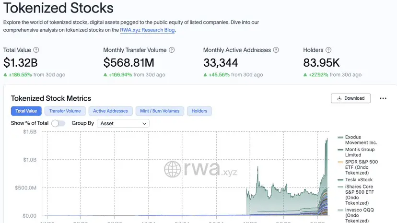This screenshot has width=397, height=223.
Task: Toggle Montis Group Limited legend entry
Action: point(357,152)
